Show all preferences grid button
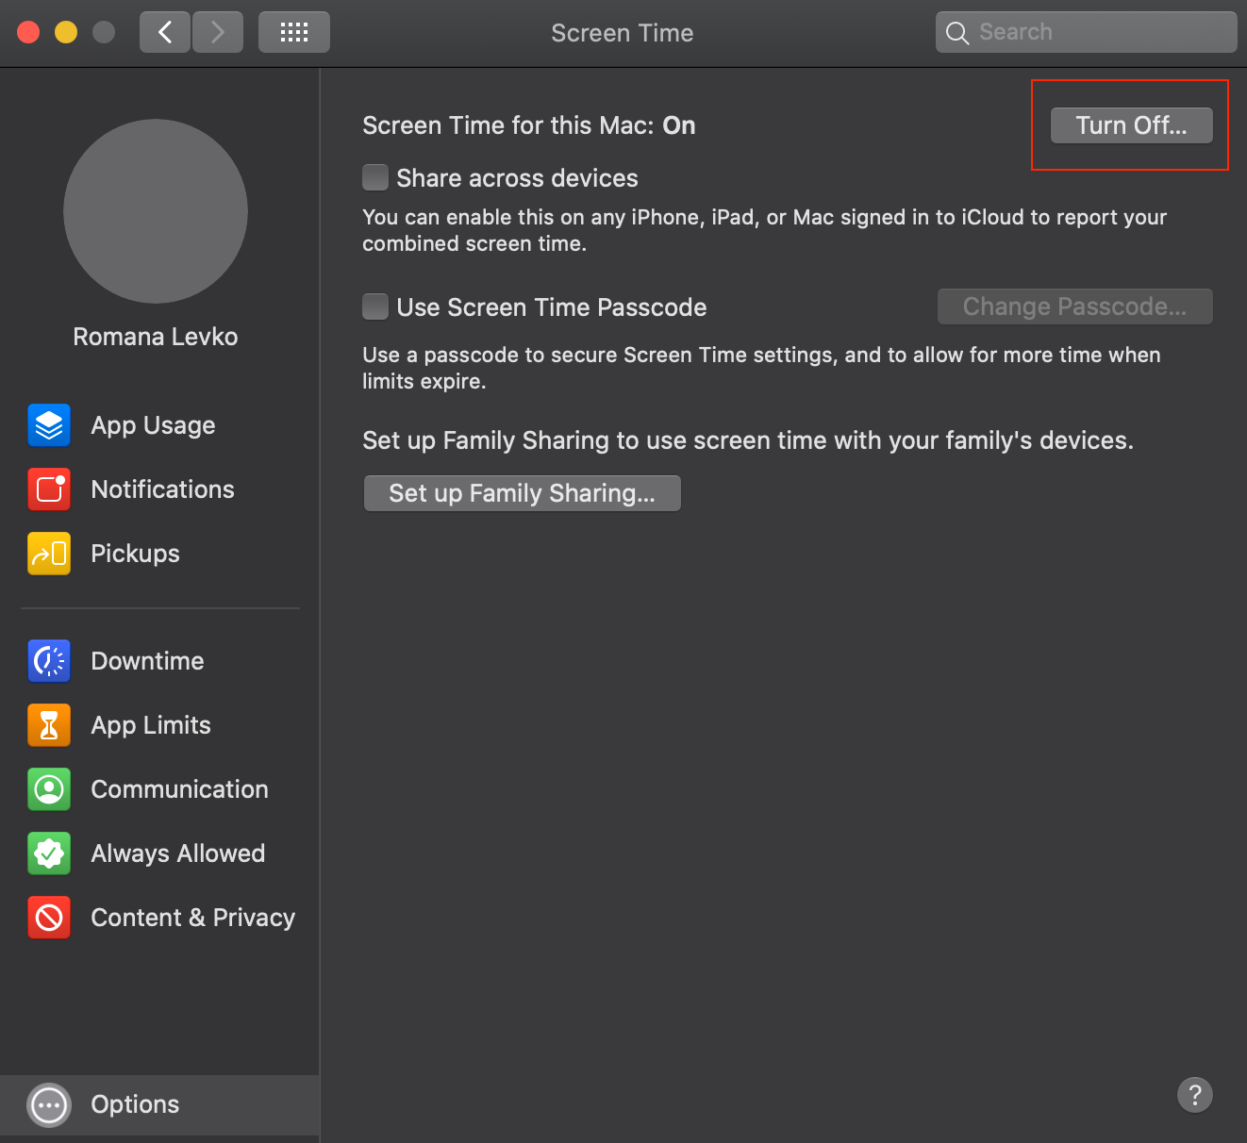The width and height of the screenshot is (1247, 1143). pyautogui.click(x=293, y=32)
